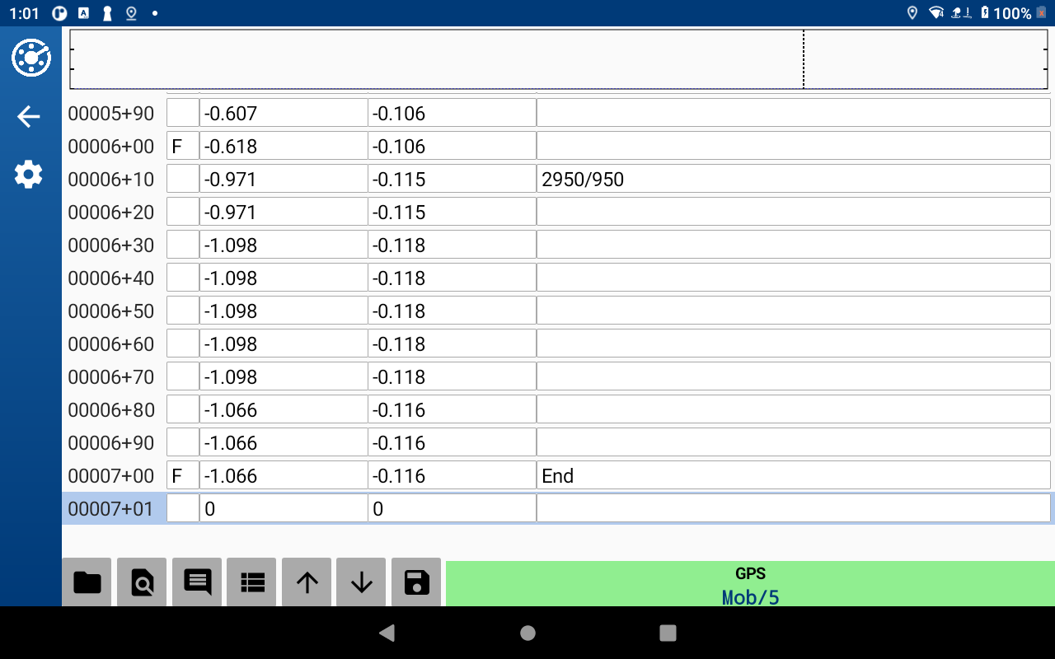The width and height of the screenshot is (1055, 659).
Task: Edit value -0.118 in row 00006+70
Action: tap(452, 376)
